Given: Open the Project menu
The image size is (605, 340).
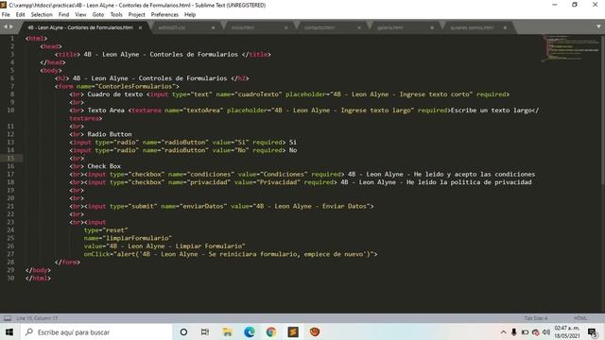Looking at the screenshot, I should coord(136,15).
